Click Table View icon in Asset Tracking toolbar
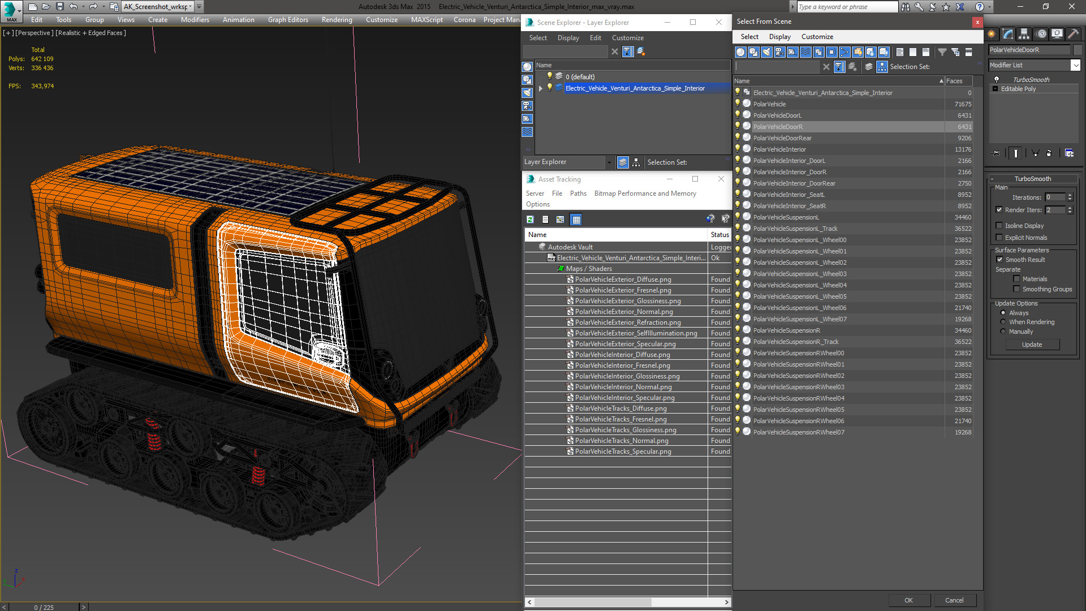The image size is (1086, 611). (x=576, y=220)
